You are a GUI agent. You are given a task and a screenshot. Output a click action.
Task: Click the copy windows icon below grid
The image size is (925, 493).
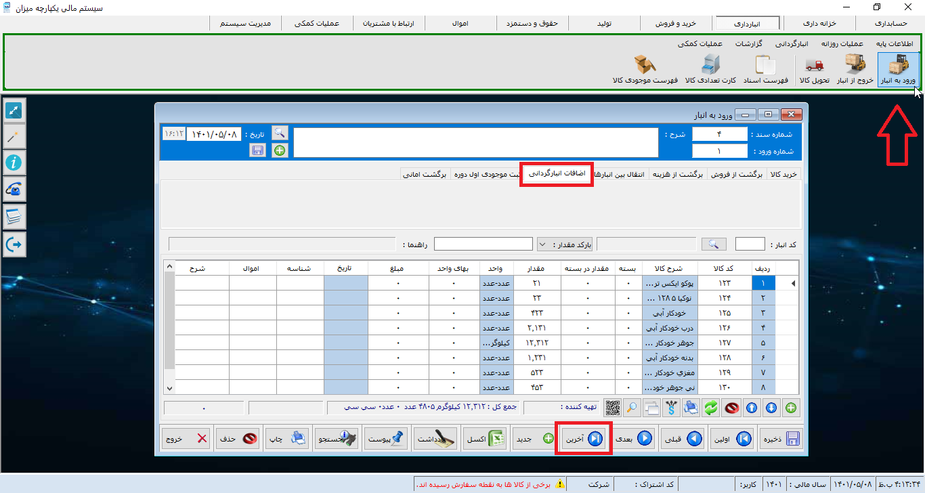pos(652,408)
